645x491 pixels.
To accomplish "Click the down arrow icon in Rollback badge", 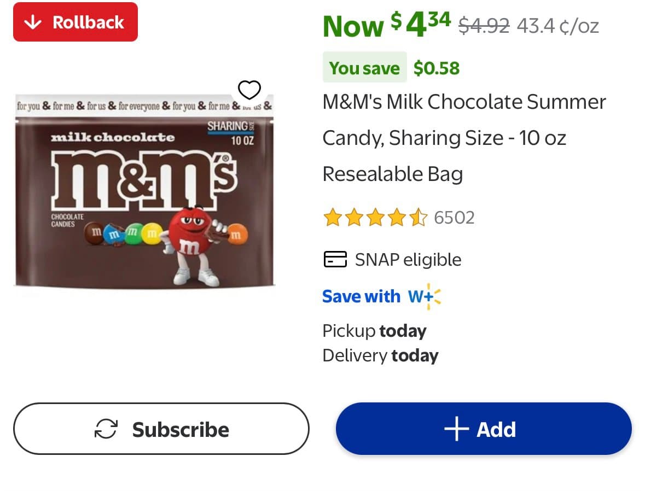I will (34, 22).
